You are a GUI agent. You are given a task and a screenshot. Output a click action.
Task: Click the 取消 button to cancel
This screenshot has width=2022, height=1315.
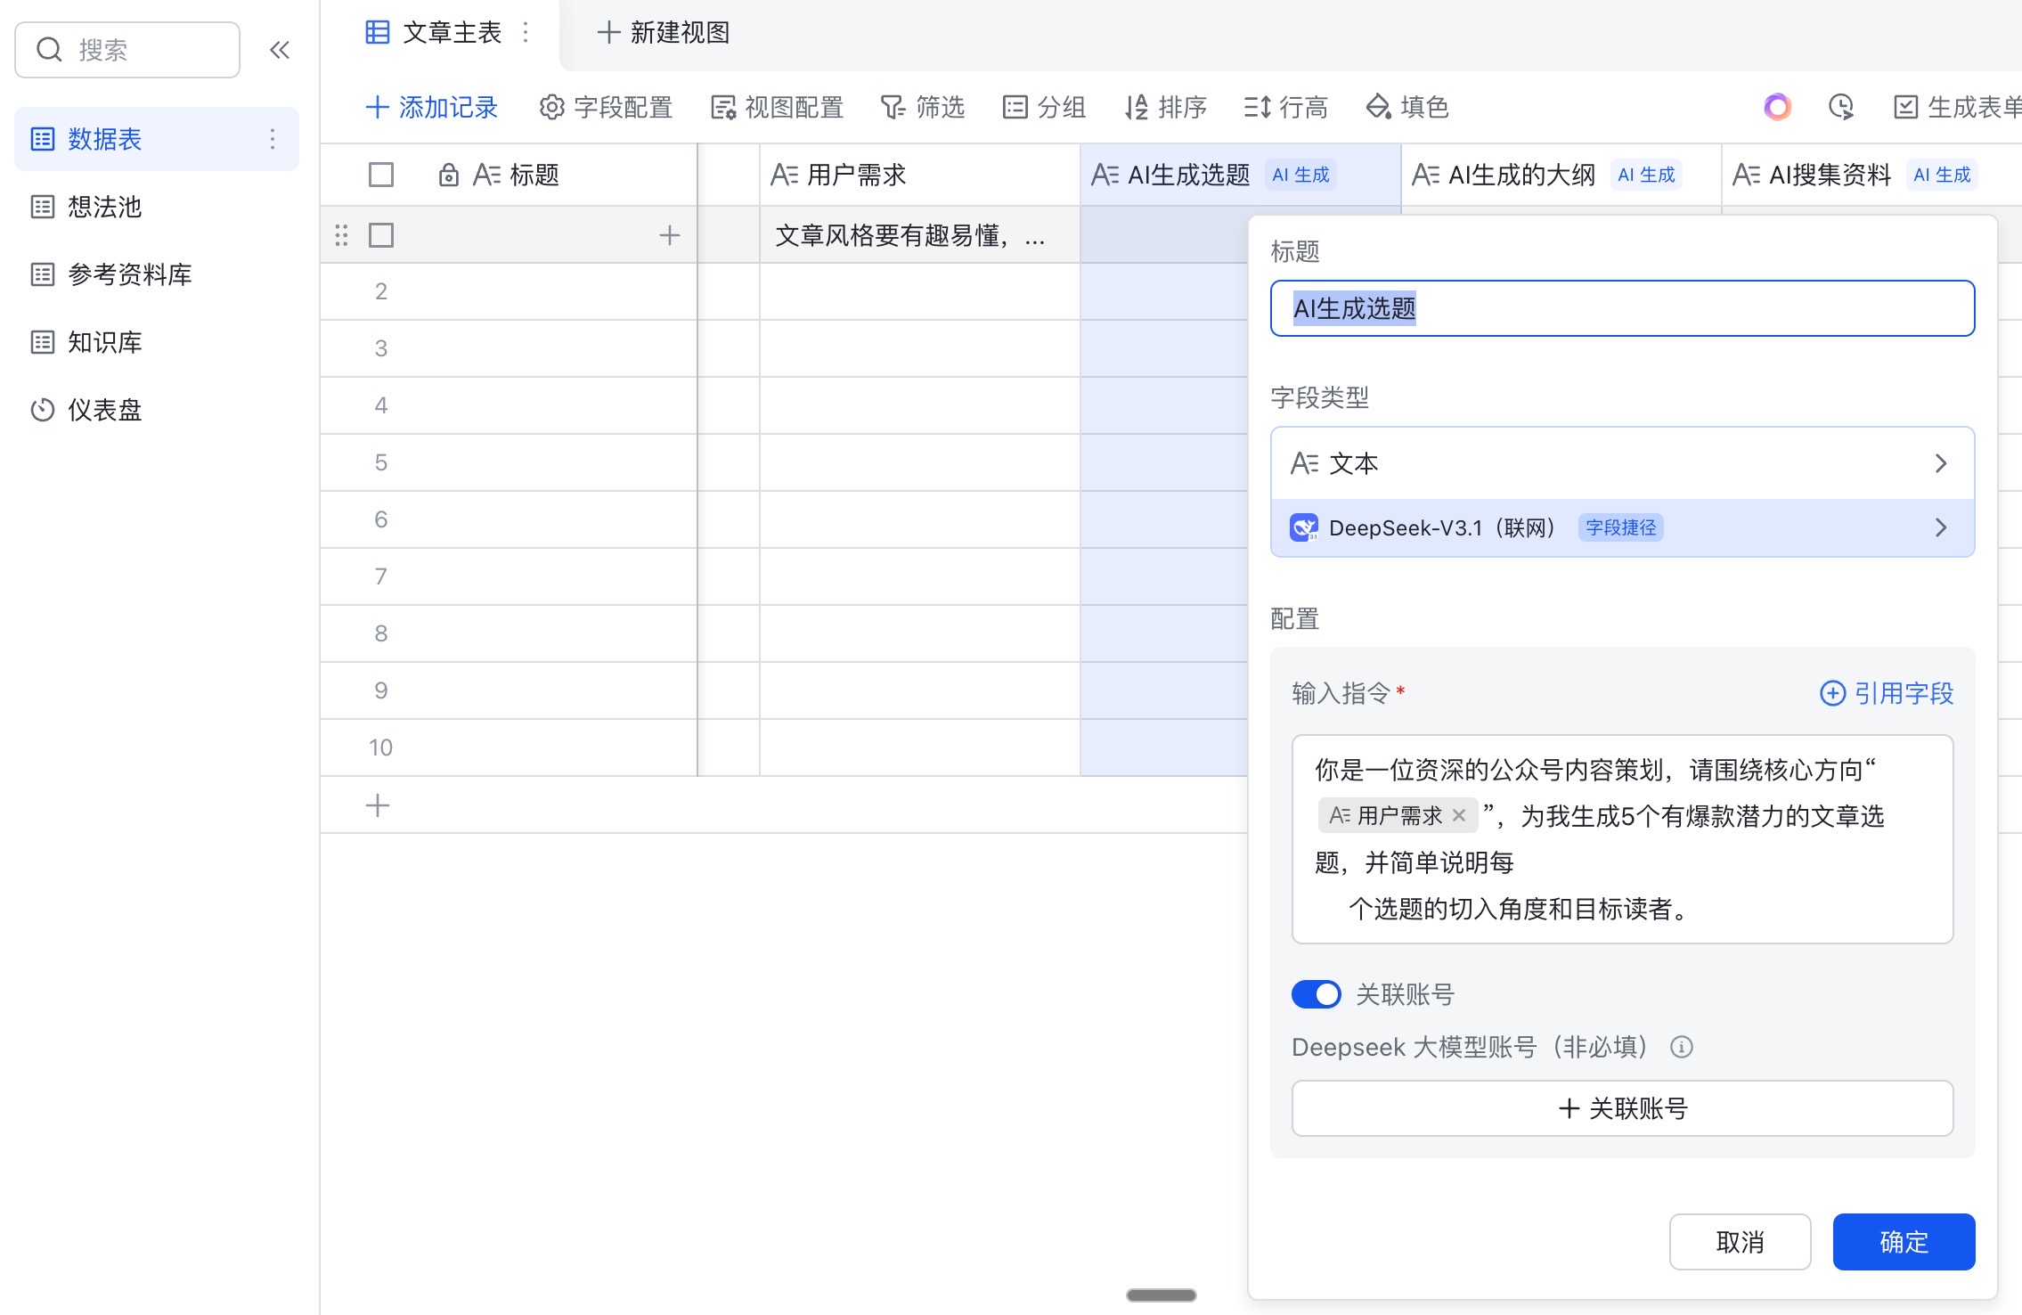(x=1740, y=1241)
